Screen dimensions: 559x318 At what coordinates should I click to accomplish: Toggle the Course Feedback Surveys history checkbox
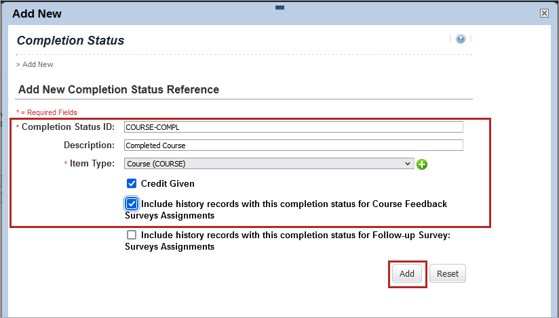132,204
